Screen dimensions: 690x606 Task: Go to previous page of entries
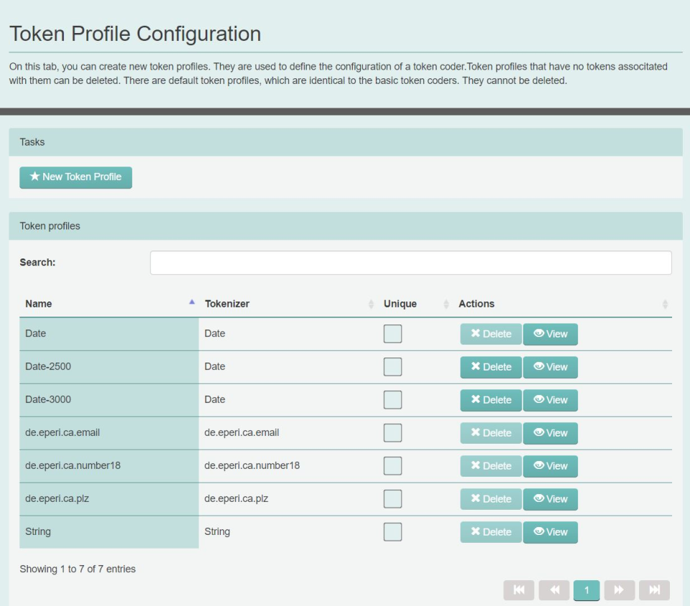point(554,590)
